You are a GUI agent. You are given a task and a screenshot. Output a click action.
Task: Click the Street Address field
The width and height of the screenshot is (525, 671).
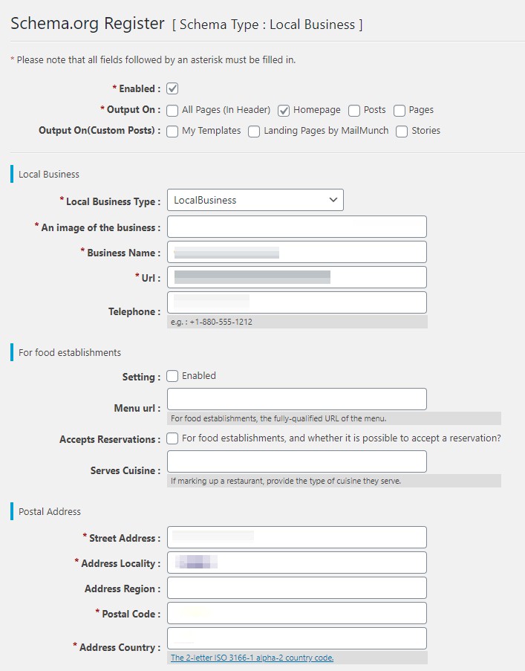point(297,537)
